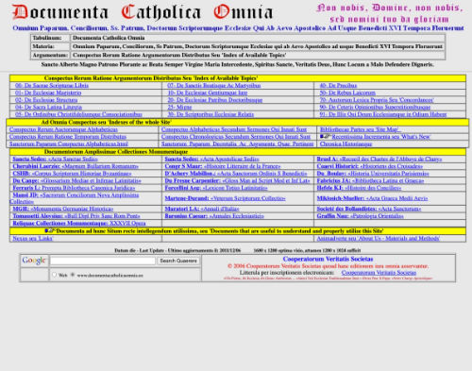Screen dimensions: 472x371
Task: Open Baronius Caesar: Annales Ecclesiastici link
Action: click(x=214, y=216)
